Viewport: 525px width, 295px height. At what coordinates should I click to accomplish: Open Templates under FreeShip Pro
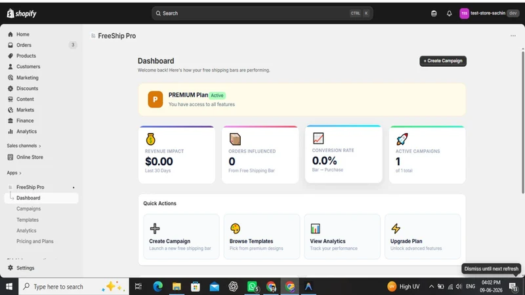28,220
